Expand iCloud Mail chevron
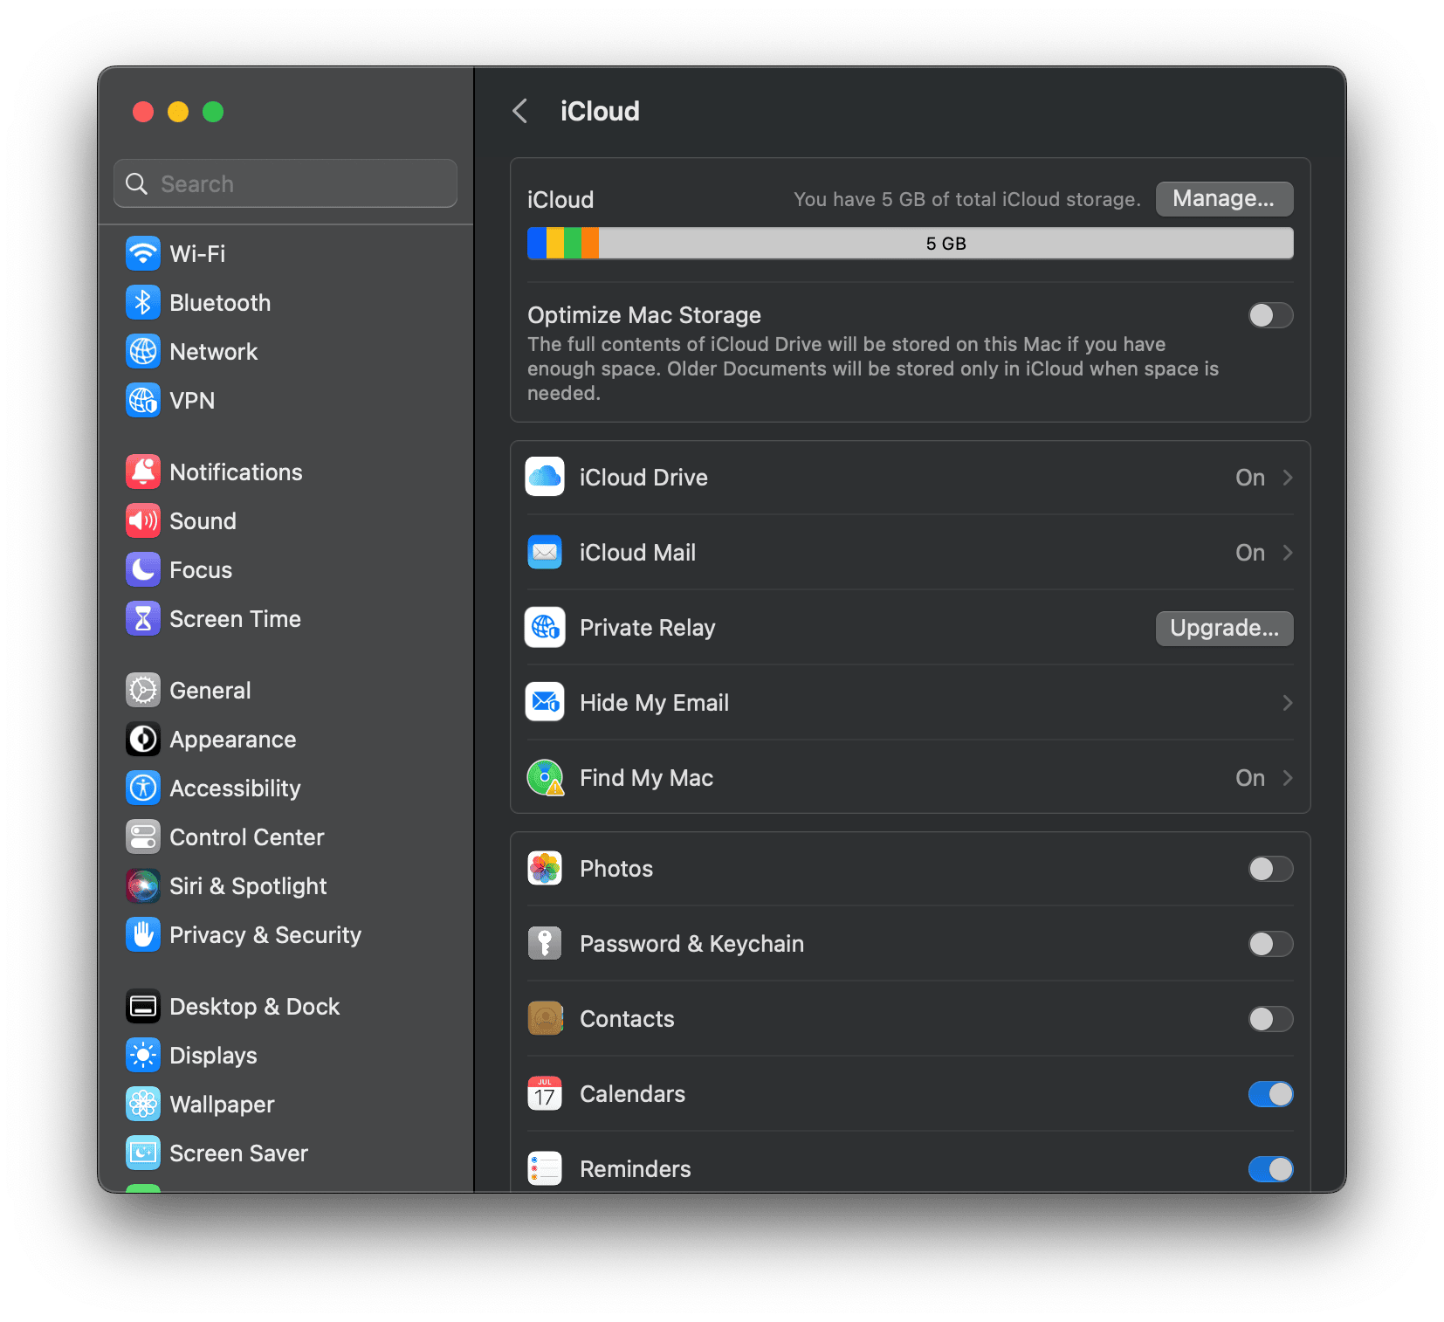This screenshot has height=1322, width=1444. click(1288, 553)
